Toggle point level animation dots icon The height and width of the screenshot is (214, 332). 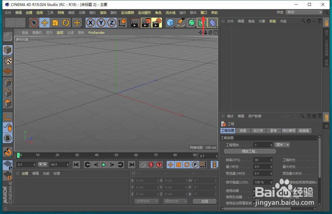[x=203, y=165]
